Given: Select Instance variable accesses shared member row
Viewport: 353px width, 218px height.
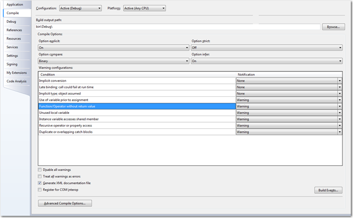Looking at the screenshot, I should pos(137,119).
